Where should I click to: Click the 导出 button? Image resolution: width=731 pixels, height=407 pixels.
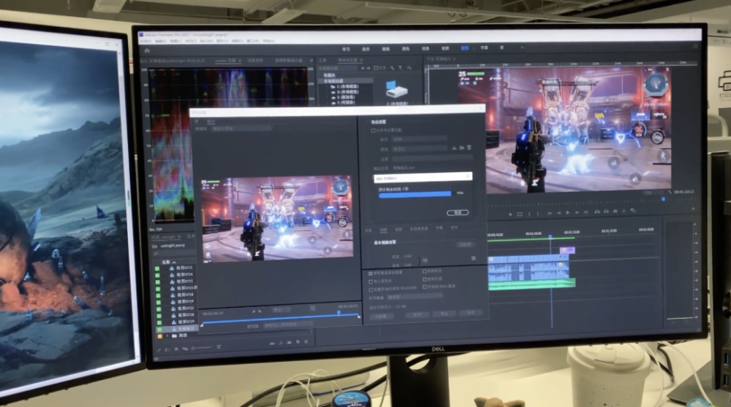(444, 314)
